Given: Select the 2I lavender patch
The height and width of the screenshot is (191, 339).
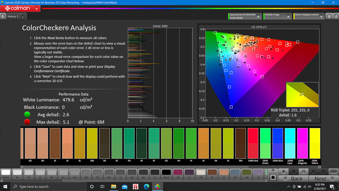Looking at the screenshot, I should point(258,174).
